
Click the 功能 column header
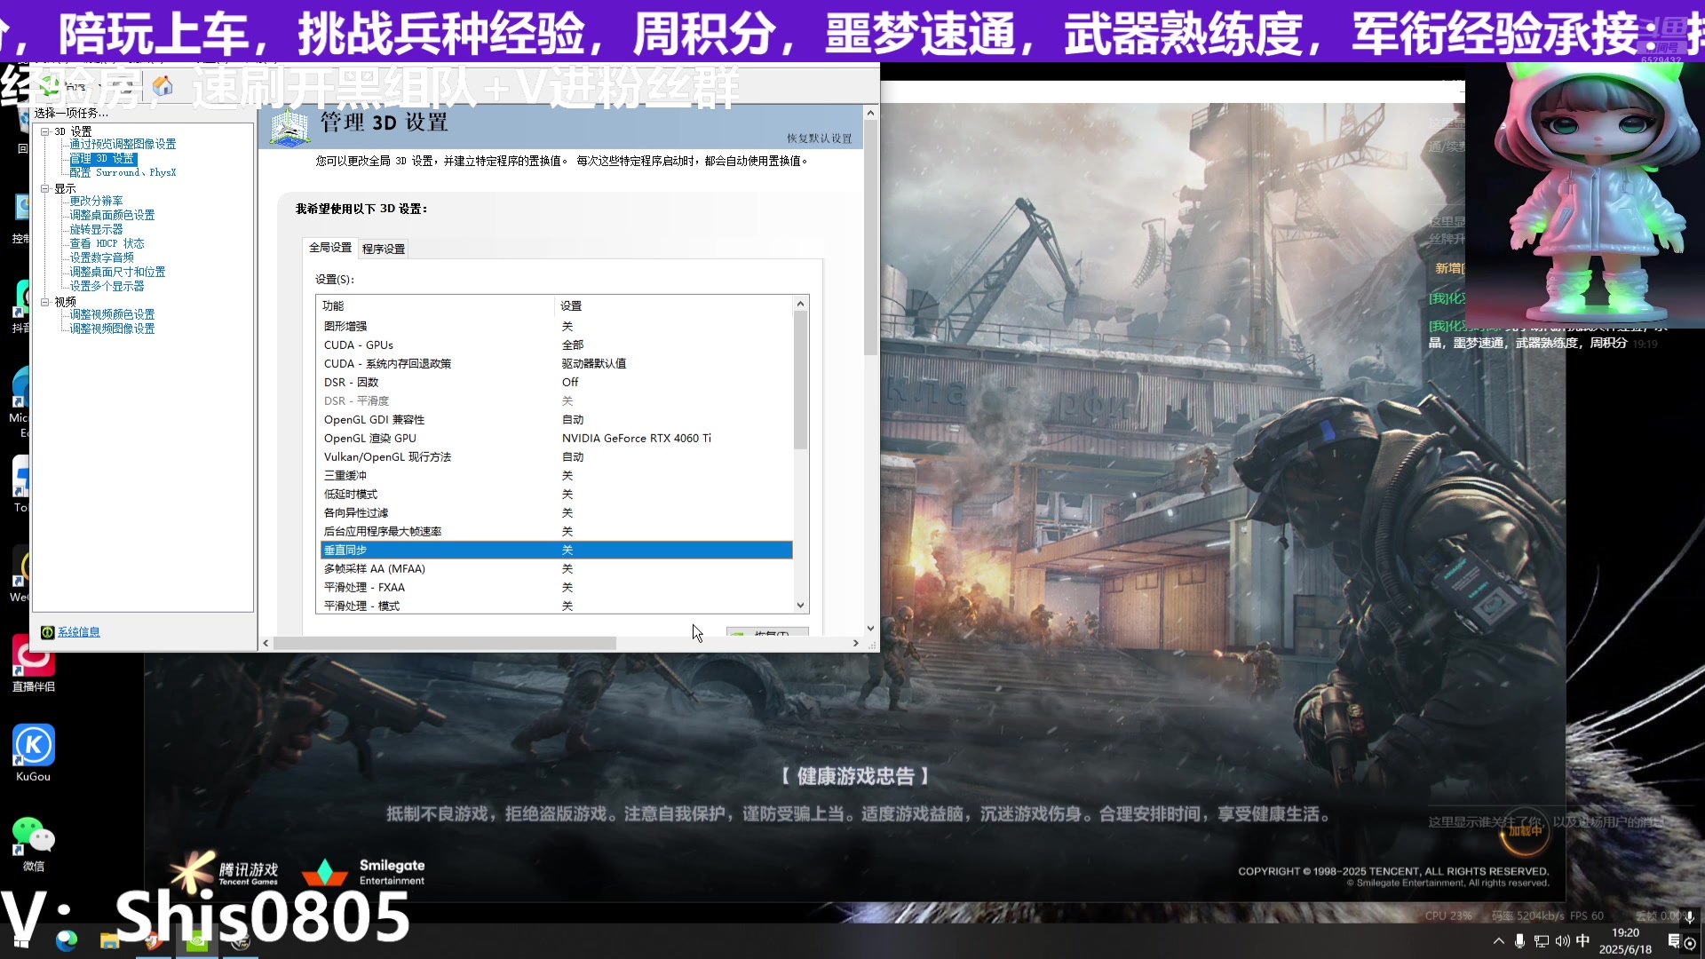(436, 305)
